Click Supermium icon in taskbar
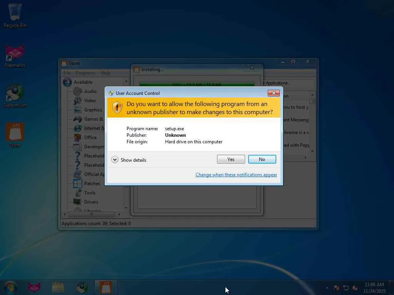394x295 pixels. click(x=82, y=287)
